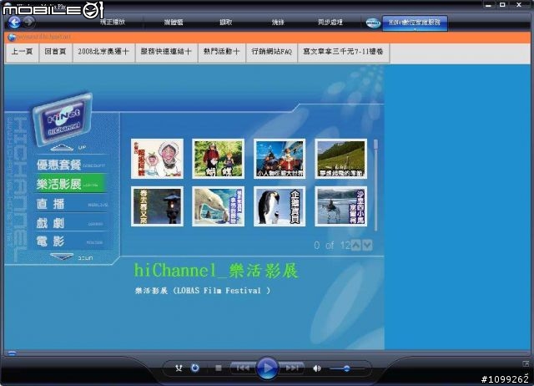Open the horse on beach film thumbnail
This screenshot has height=386, width=534.
341,206
